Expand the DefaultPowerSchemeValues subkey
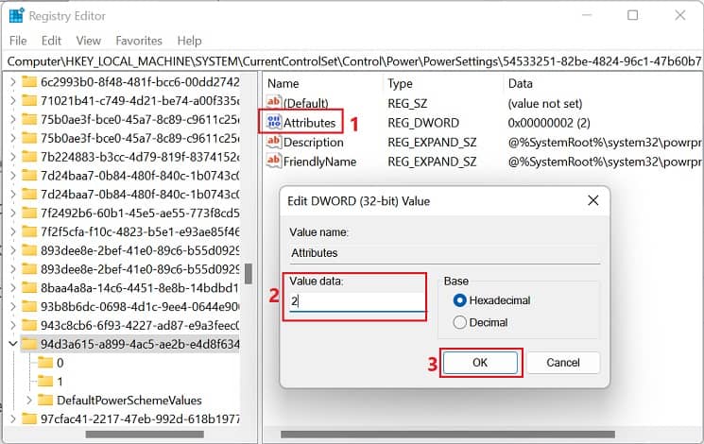Image resolution: width=704 pixels, height=444 pixels. (x=29, y=400)
